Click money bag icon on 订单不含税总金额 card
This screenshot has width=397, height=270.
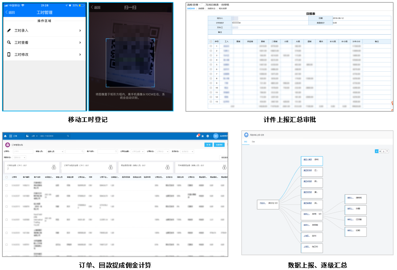click(111, 167)
